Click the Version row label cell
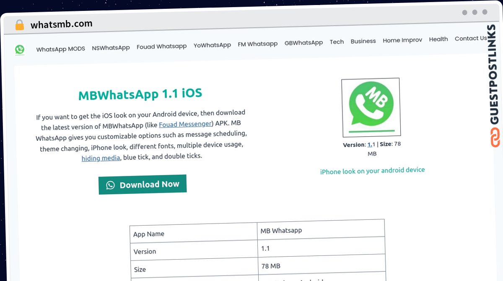This screenshot has width=503, height=281. tap(194, 251)
